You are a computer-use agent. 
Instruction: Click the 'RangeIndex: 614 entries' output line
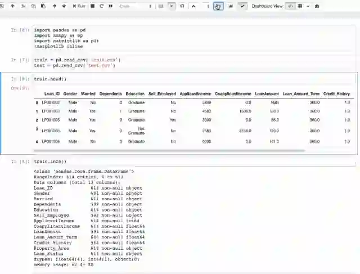coord(78,177)
